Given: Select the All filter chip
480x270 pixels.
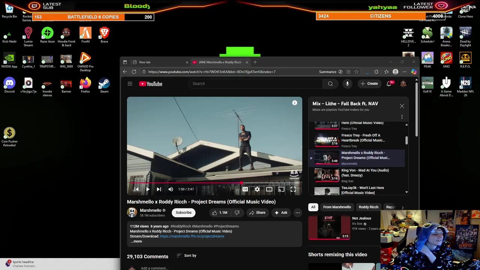Looking at the screenshot, I should 313,207.
